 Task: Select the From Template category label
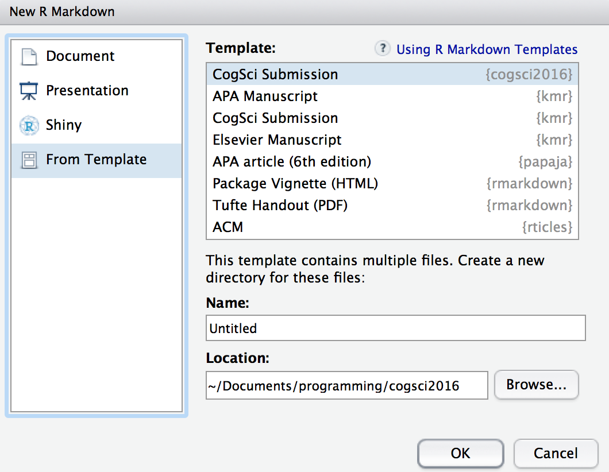pyautogui.click(x=97, y=160)
